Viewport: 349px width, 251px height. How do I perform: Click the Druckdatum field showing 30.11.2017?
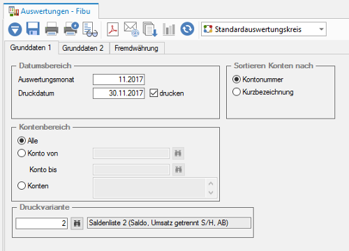coord(119,93)
